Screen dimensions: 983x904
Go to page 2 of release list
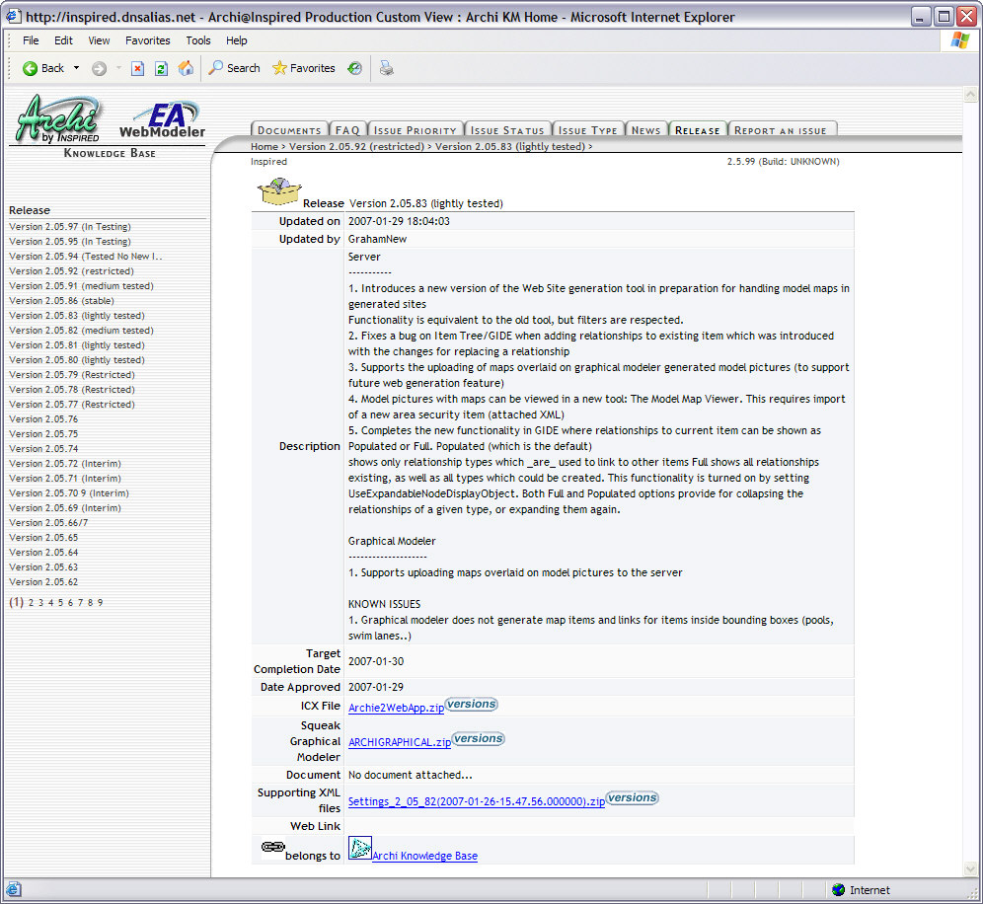[x=31, y=602]
